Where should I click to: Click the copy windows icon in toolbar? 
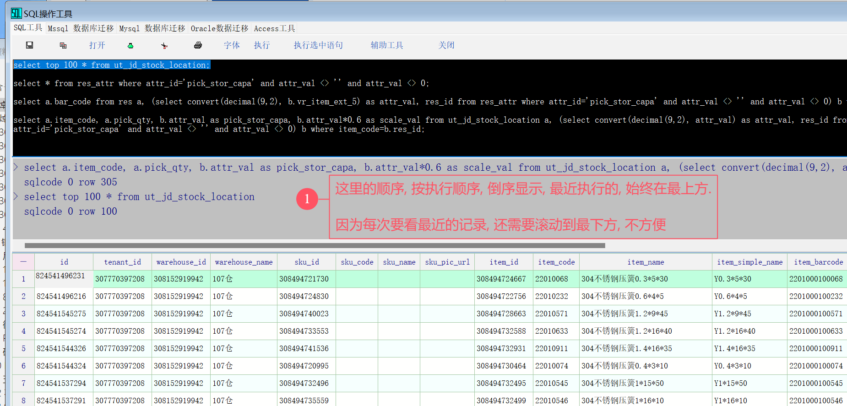[63, 45]
